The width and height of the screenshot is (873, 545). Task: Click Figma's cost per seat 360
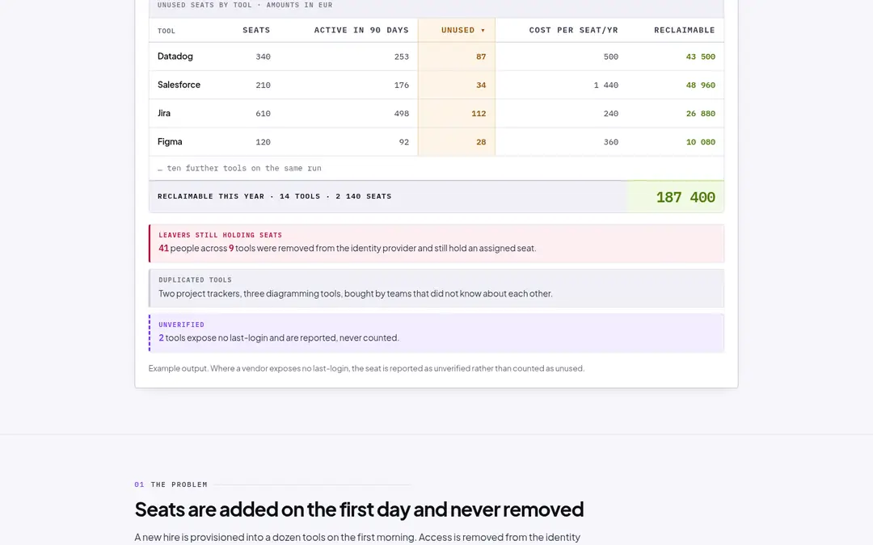pyautogui.click(x=611, y=142)
